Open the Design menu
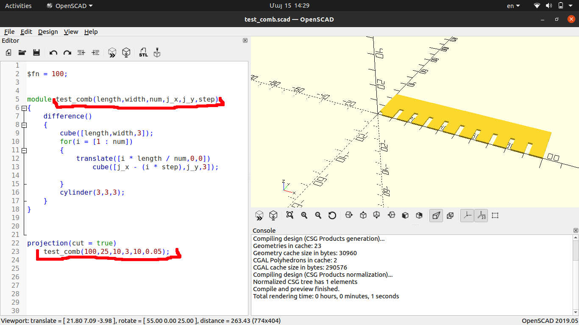The width and height of the screenshot is (579, 325). 48,32
